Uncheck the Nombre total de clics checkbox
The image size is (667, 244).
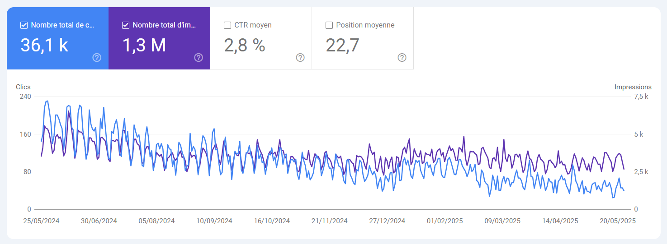[x=24, y=25]
